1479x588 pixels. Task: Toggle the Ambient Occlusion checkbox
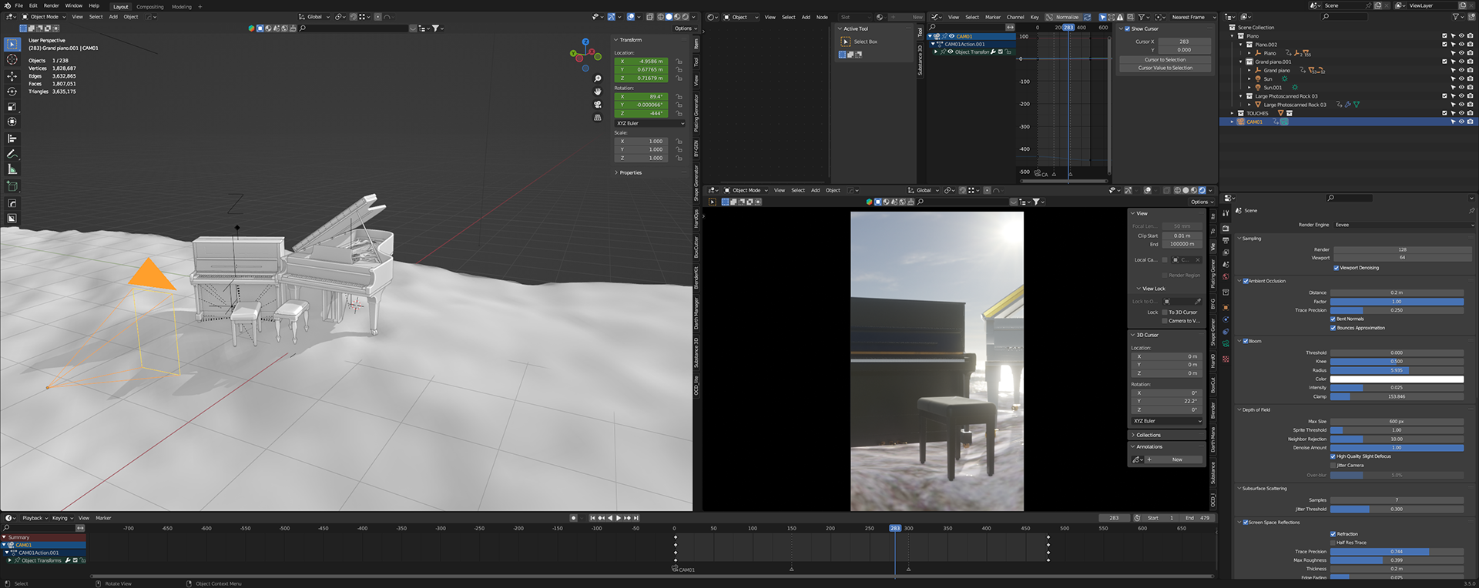click(x=1246, y=281)
